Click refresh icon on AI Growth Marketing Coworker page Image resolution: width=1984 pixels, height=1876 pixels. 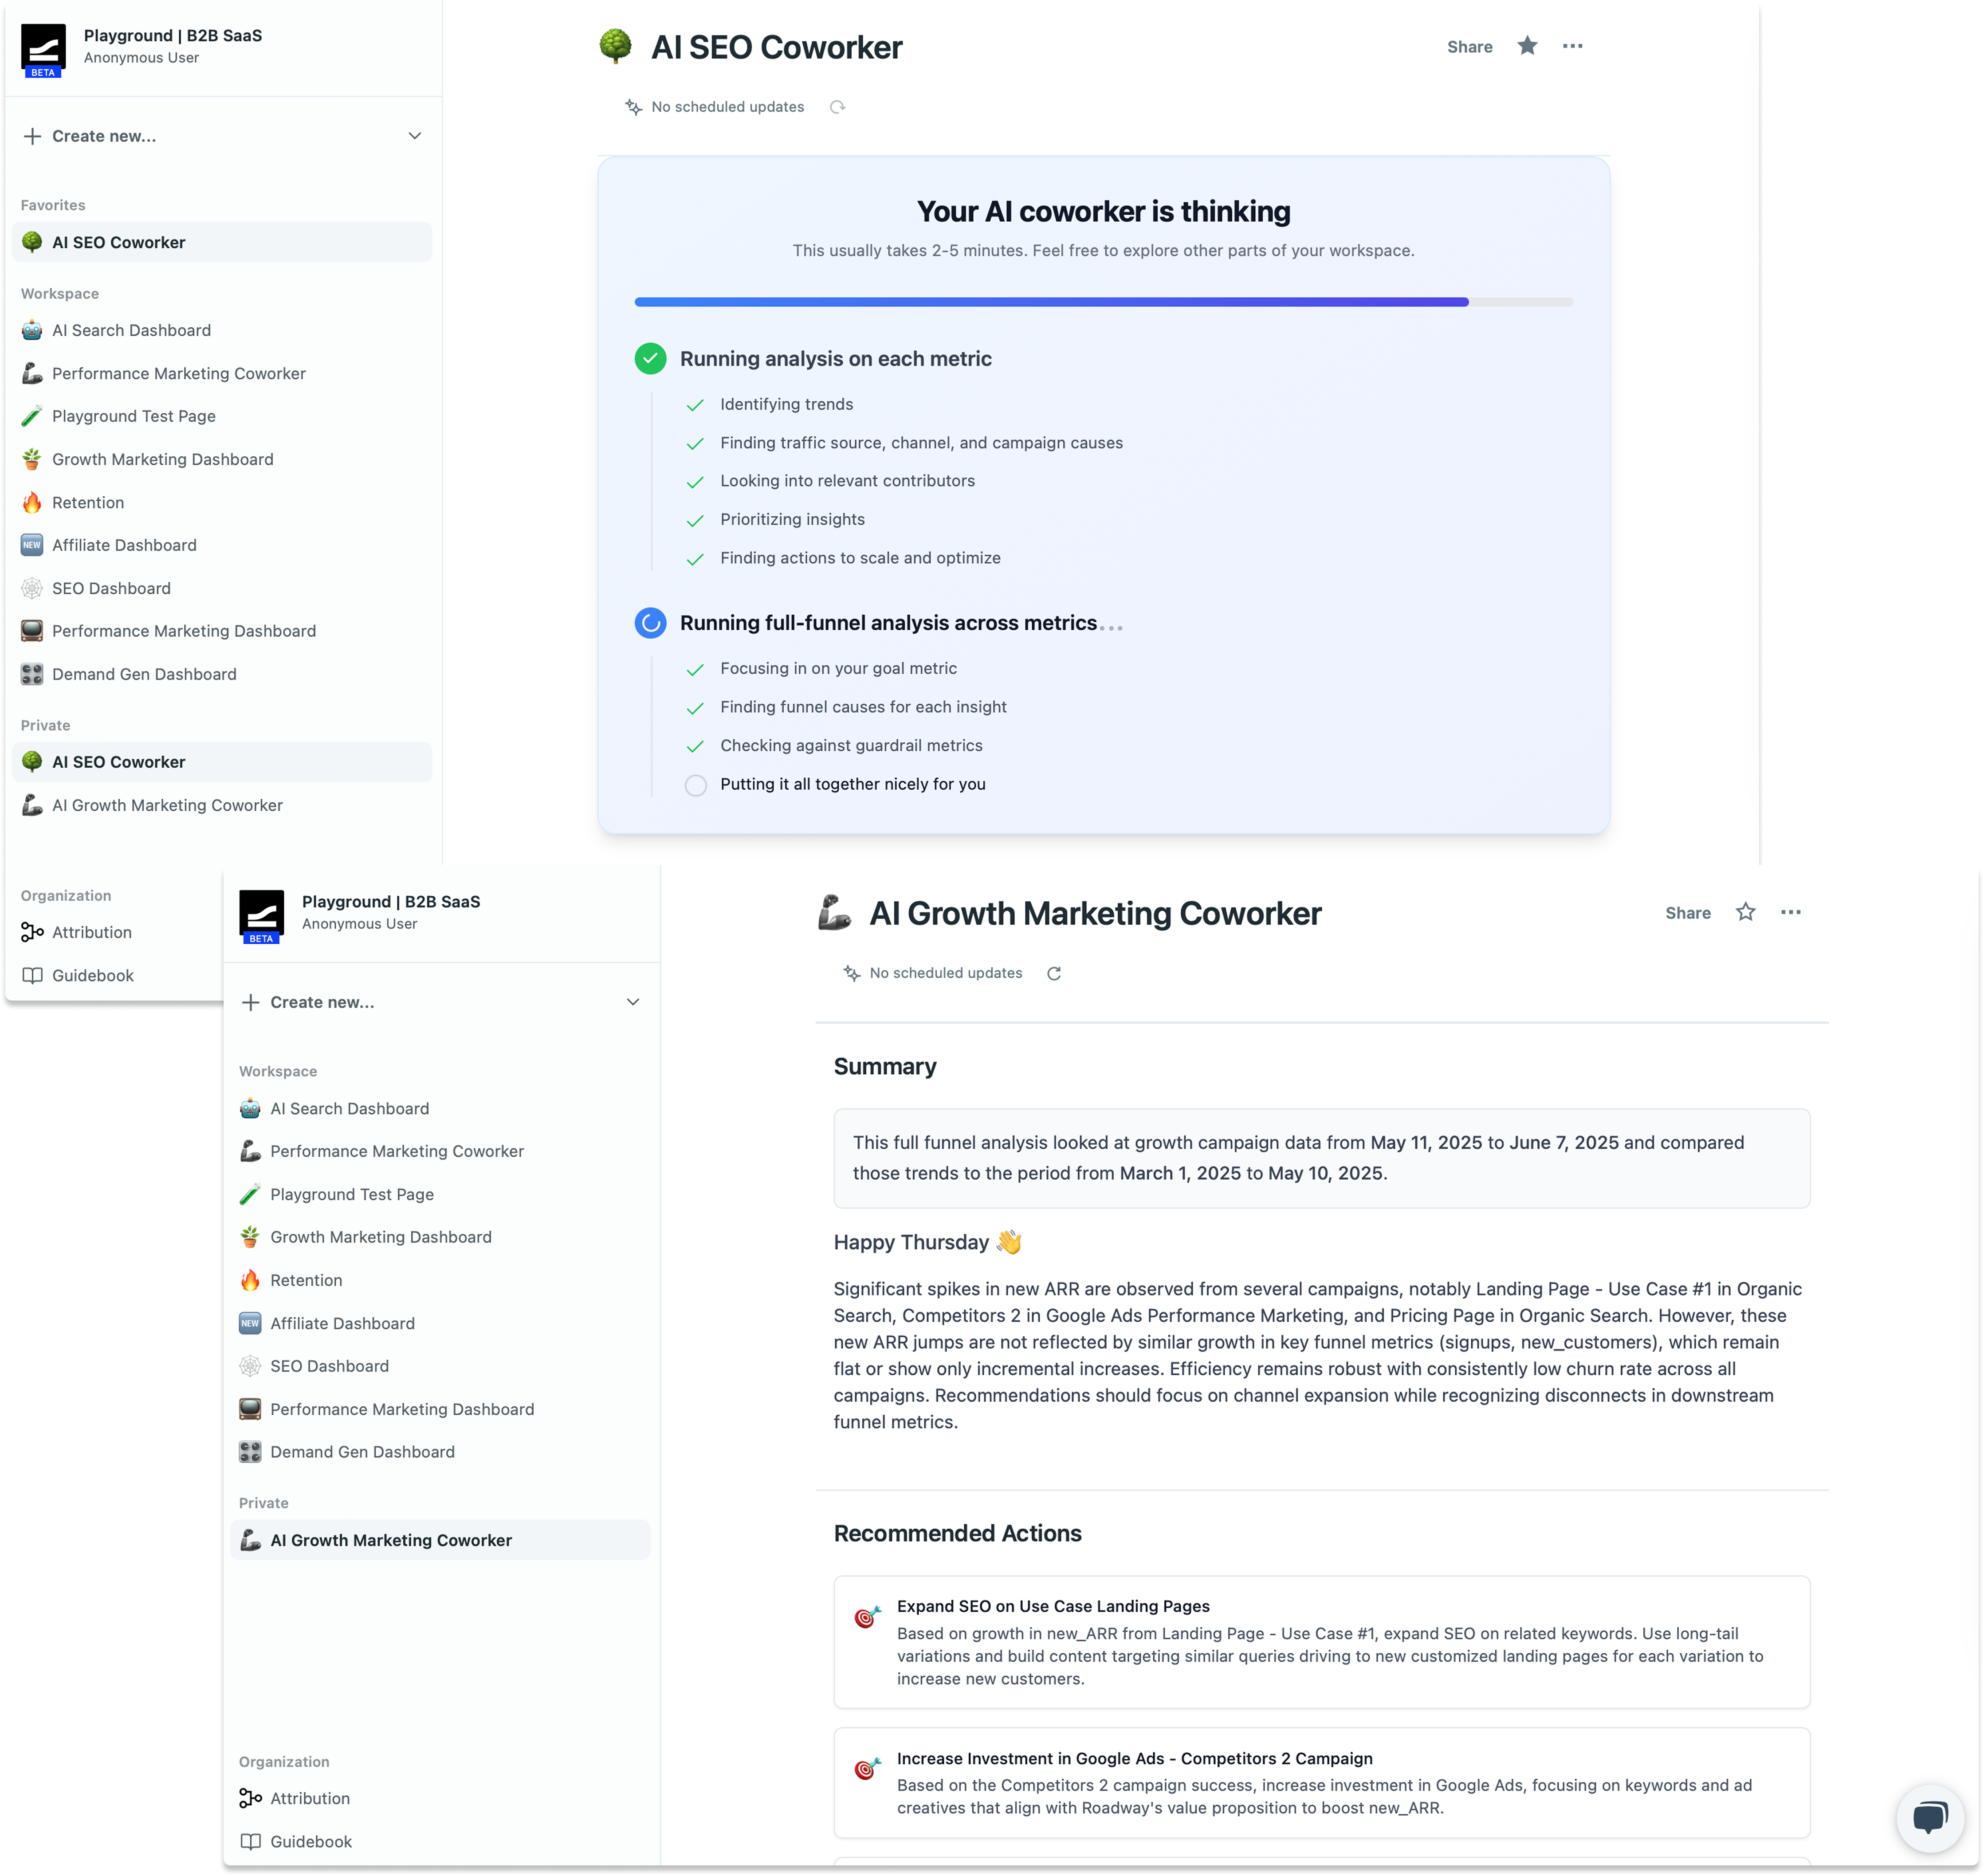click(1054, 973)
